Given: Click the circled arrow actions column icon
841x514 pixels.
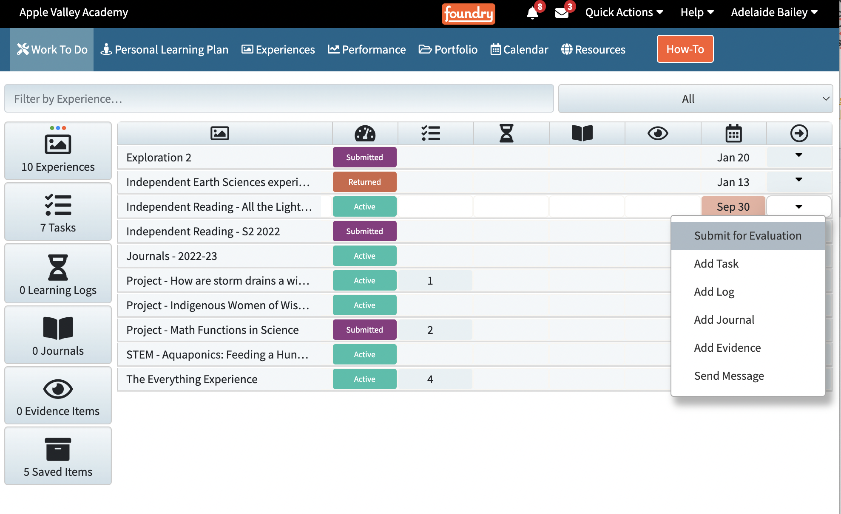Looking at the screenshot, I should coord(799,133).
